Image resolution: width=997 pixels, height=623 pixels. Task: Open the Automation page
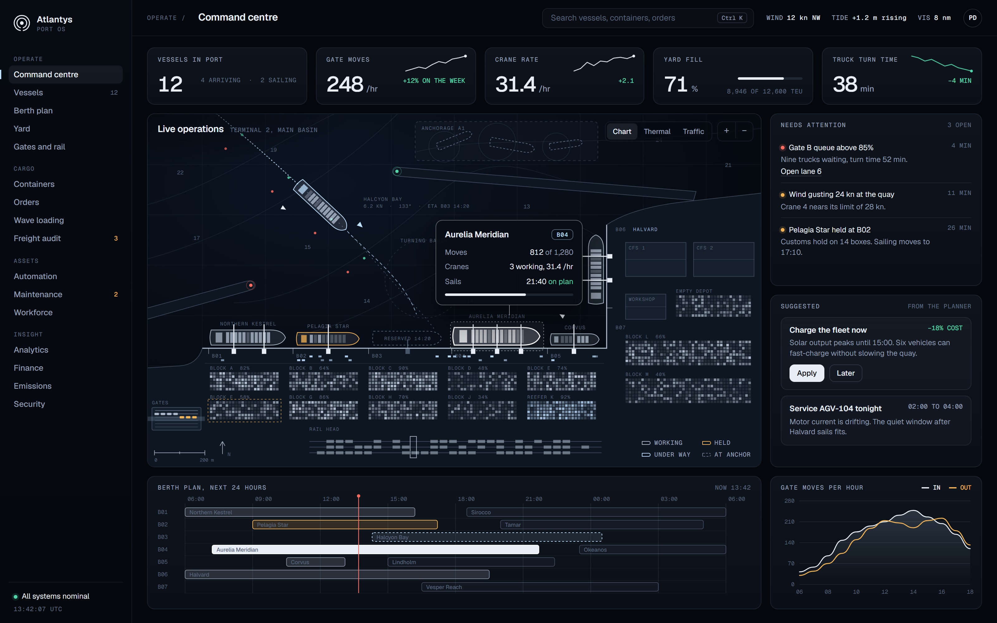[65, 277]
